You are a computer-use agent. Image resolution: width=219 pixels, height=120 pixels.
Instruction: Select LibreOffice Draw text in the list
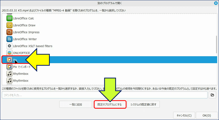24,25
